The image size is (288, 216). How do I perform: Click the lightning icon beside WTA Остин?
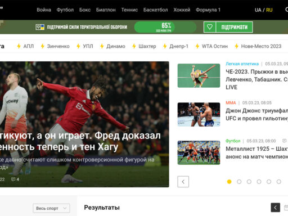click(x=197, y=46)
